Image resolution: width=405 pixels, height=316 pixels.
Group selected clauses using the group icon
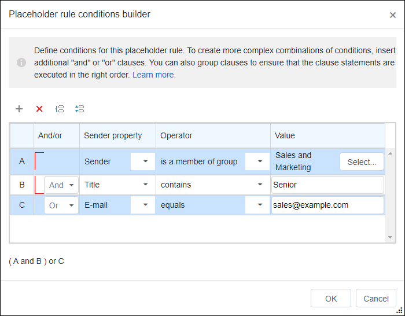click(x=60, y=109)
